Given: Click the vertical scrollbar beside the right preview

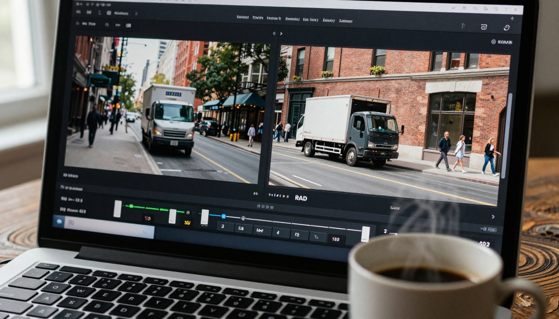Looking at the screenshot, I should click(507, 136).
